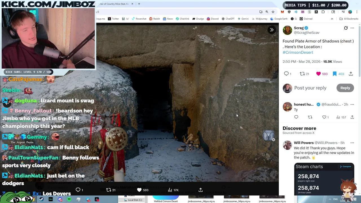Like the honest hu... reply
Image resolution: width=361 pixels, height=203 pixels.
(324, 117)
